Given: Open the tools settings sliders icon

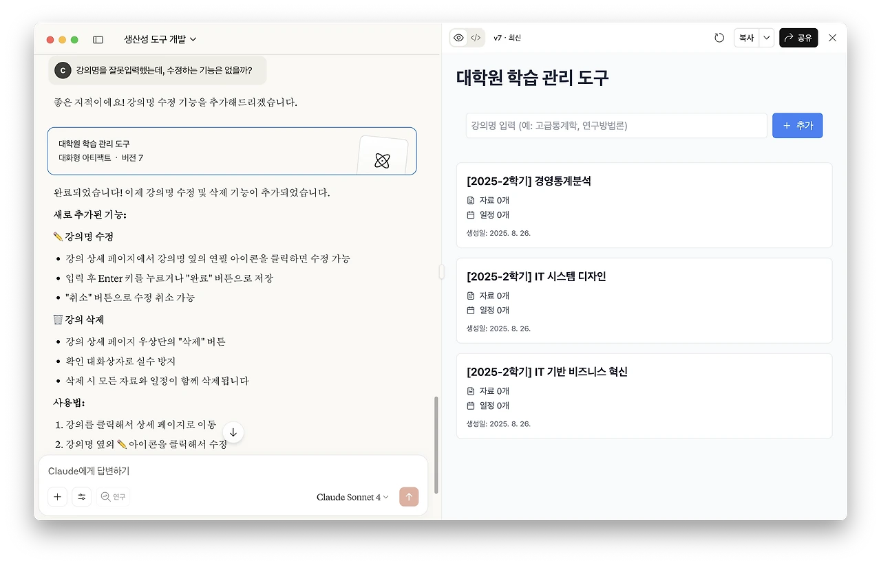Looking at the screenshot, I should point(81,497).
